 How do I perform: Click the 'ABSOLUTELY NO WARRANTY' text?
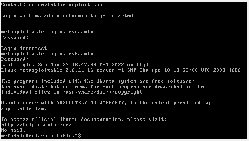pyautogui.click(x=90, y=103)
